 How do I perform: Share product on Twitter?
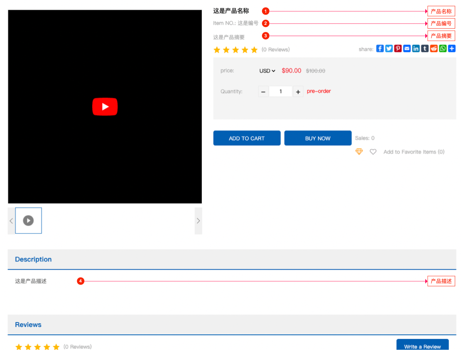[389, 49]
